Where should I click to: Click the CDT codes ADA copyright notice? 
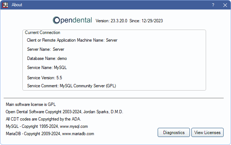pyautogui.click(x=43, y=119)
